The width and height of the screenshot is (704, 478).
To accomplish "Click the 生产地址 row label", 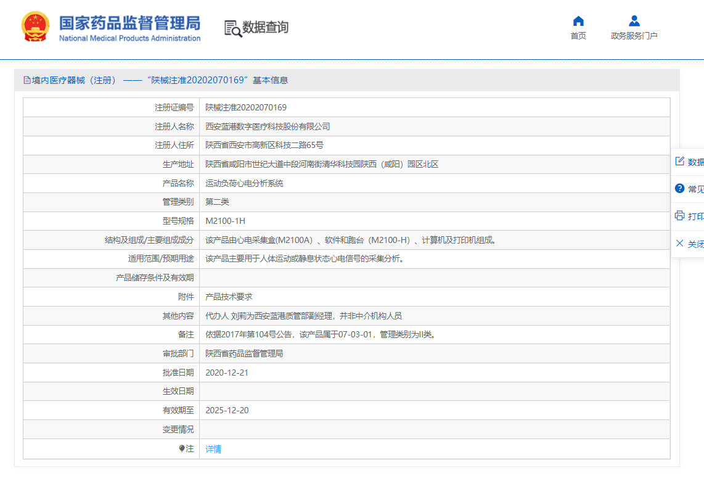I will (x=178, y=165).
